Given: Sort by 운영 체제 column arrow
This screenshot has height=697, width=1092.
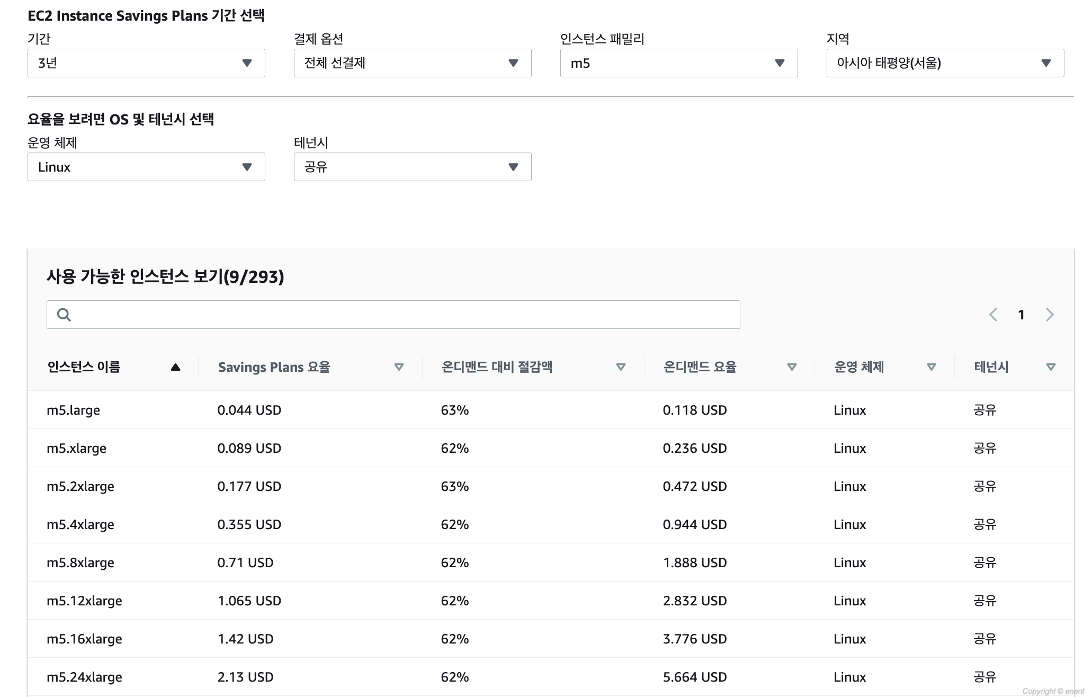Looking at the screenshot, I should [931, 367].
